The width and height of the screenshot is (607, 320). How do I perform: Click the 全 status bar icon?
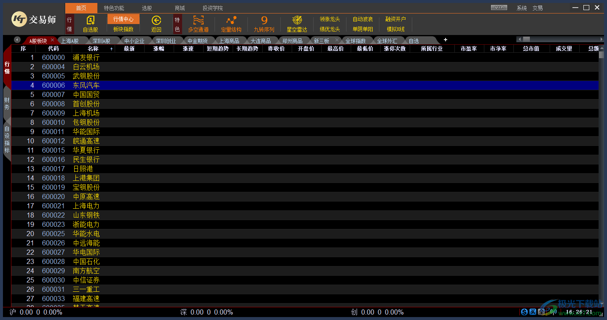541,312
